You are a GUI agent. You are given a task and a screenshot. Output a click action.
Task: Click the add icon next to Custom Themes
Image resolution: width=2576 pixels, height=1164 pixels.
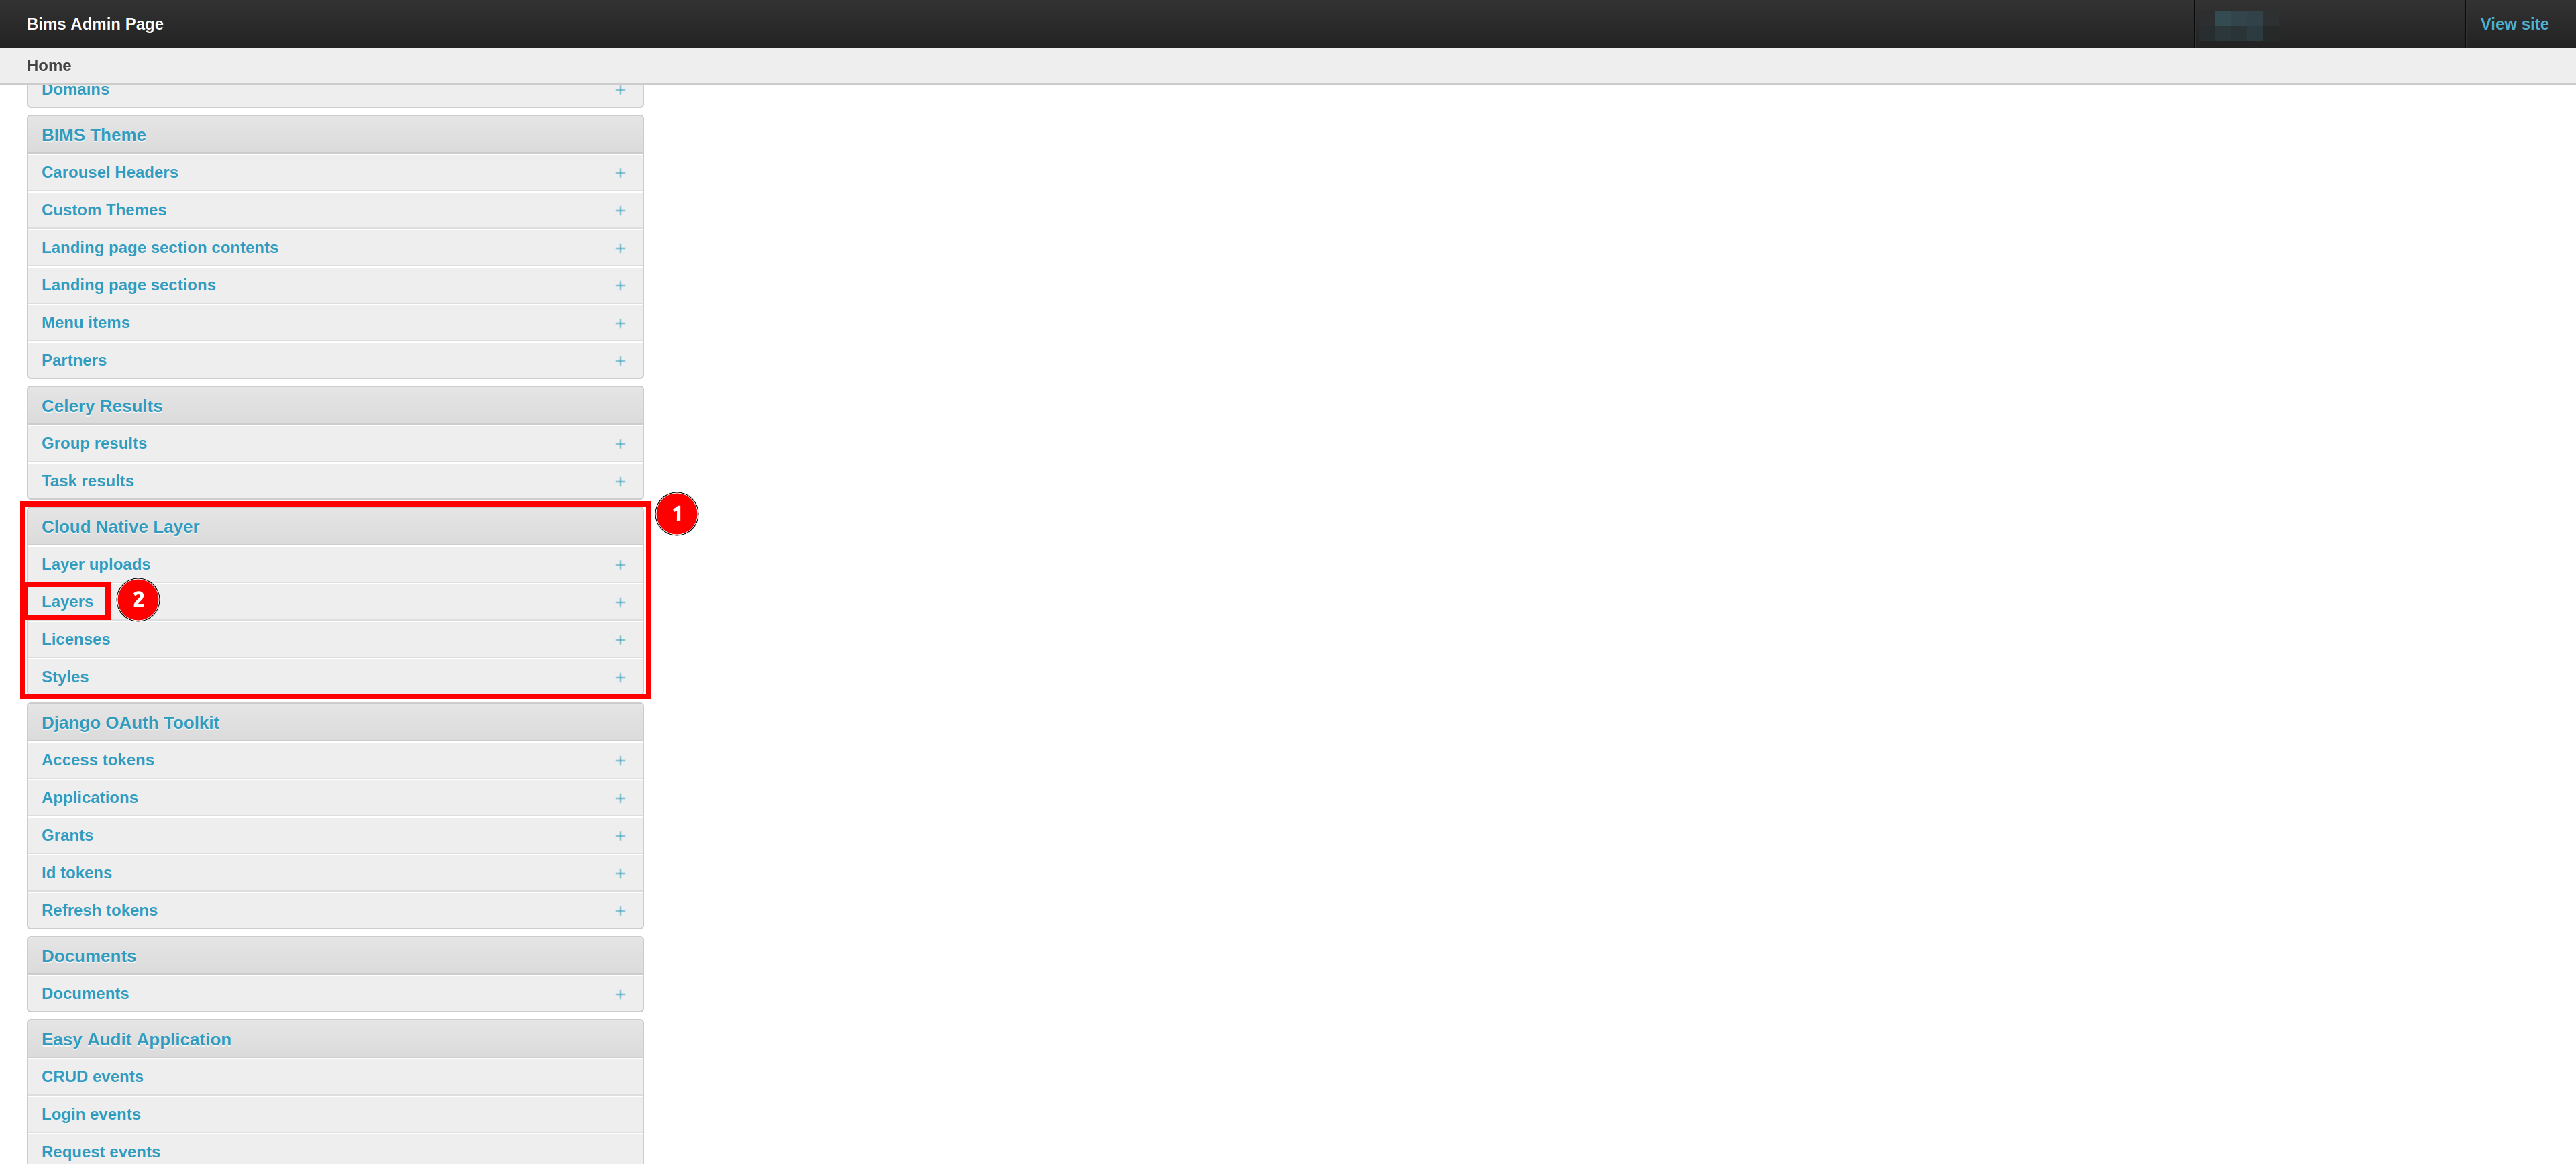click(x=621, y=211)
